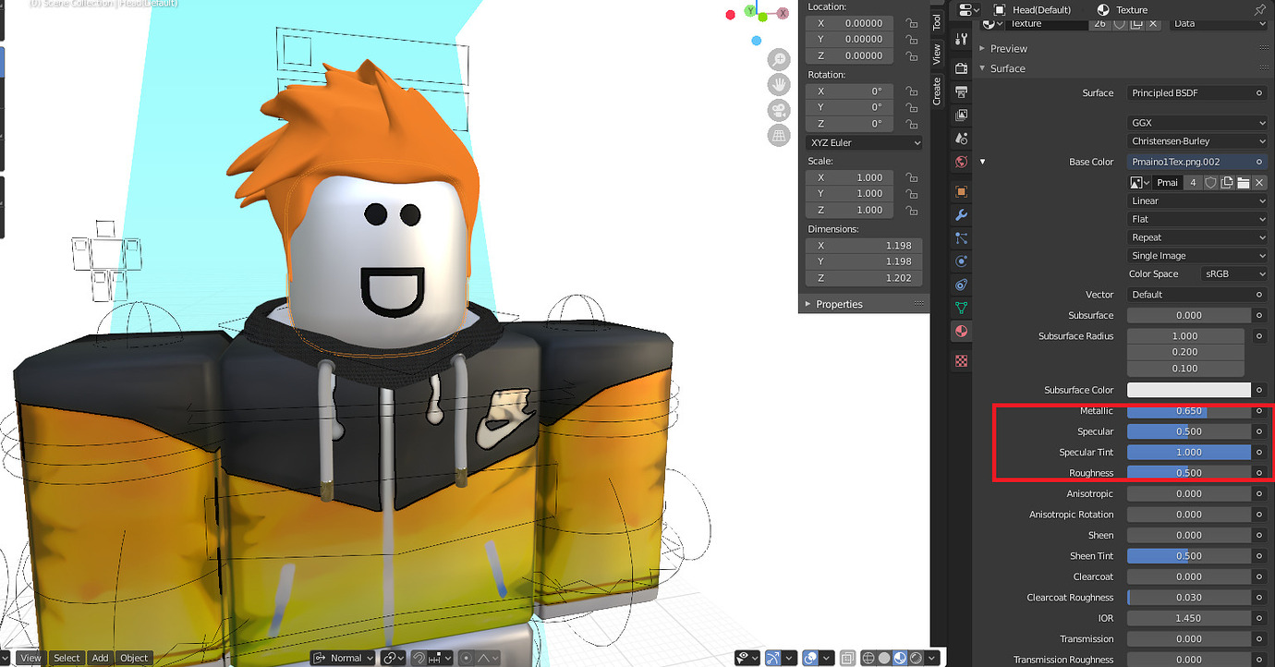Switch to the Particle properties tab
Viewport: 1275px width, 667px height.
point(961,238)
